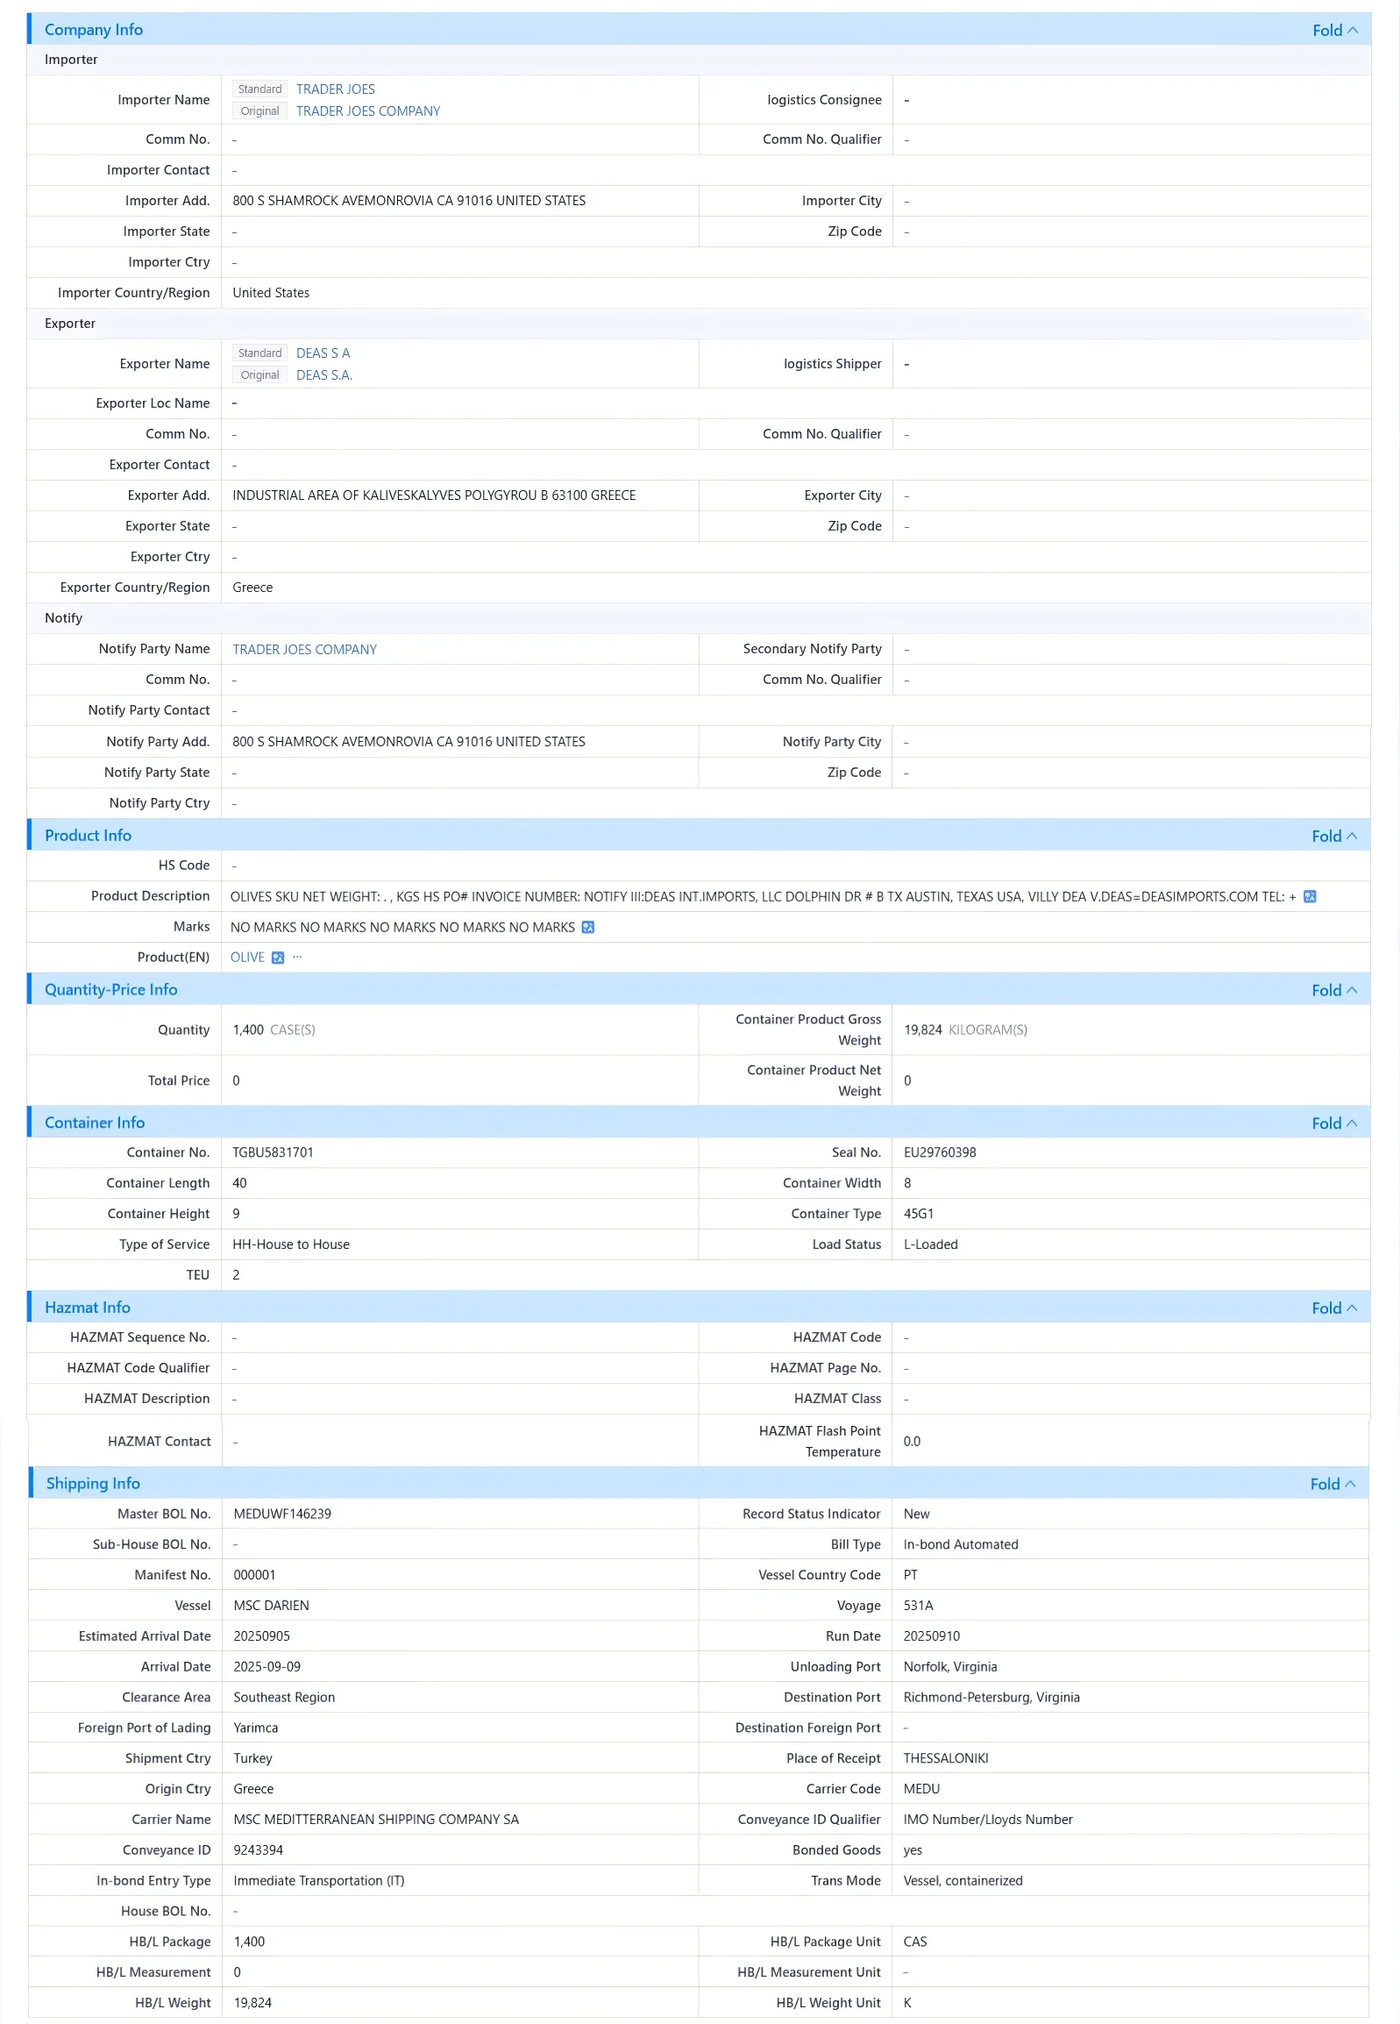1400x2024 pixels.
Task: Open standard exporter name DEAS S A
Action: coord(323,353)
